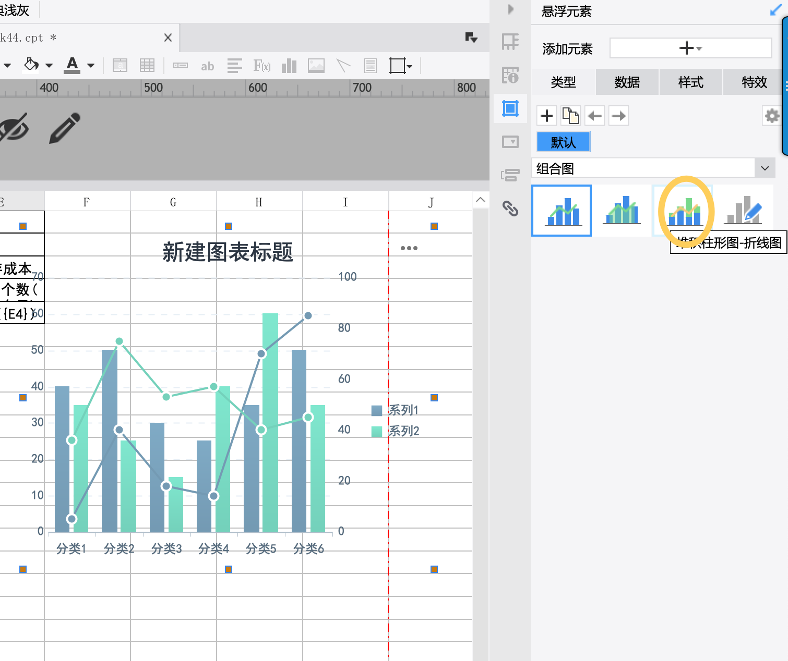Screen dimensions: 788x661
Task: Select the custom combination chart thumbnail
Action: (x=745, y=211)
